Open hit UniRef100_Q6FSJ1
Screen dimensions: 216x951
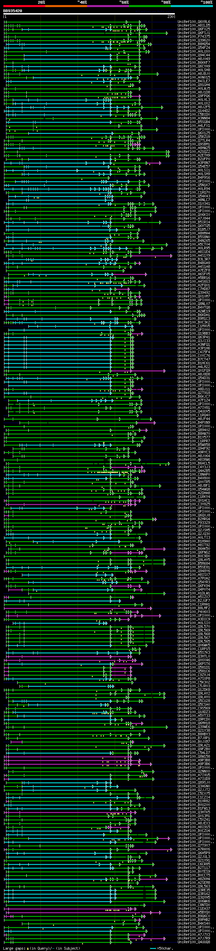(193, 33)
